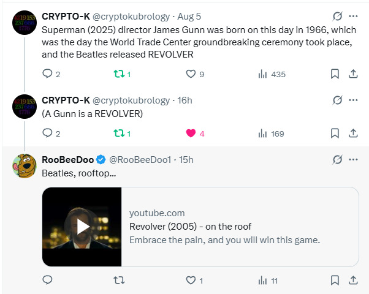The width and height of the screenshot is (369, 294).
Task: Unlike the tweet with 4 likes
Action: tap(191, 133)
